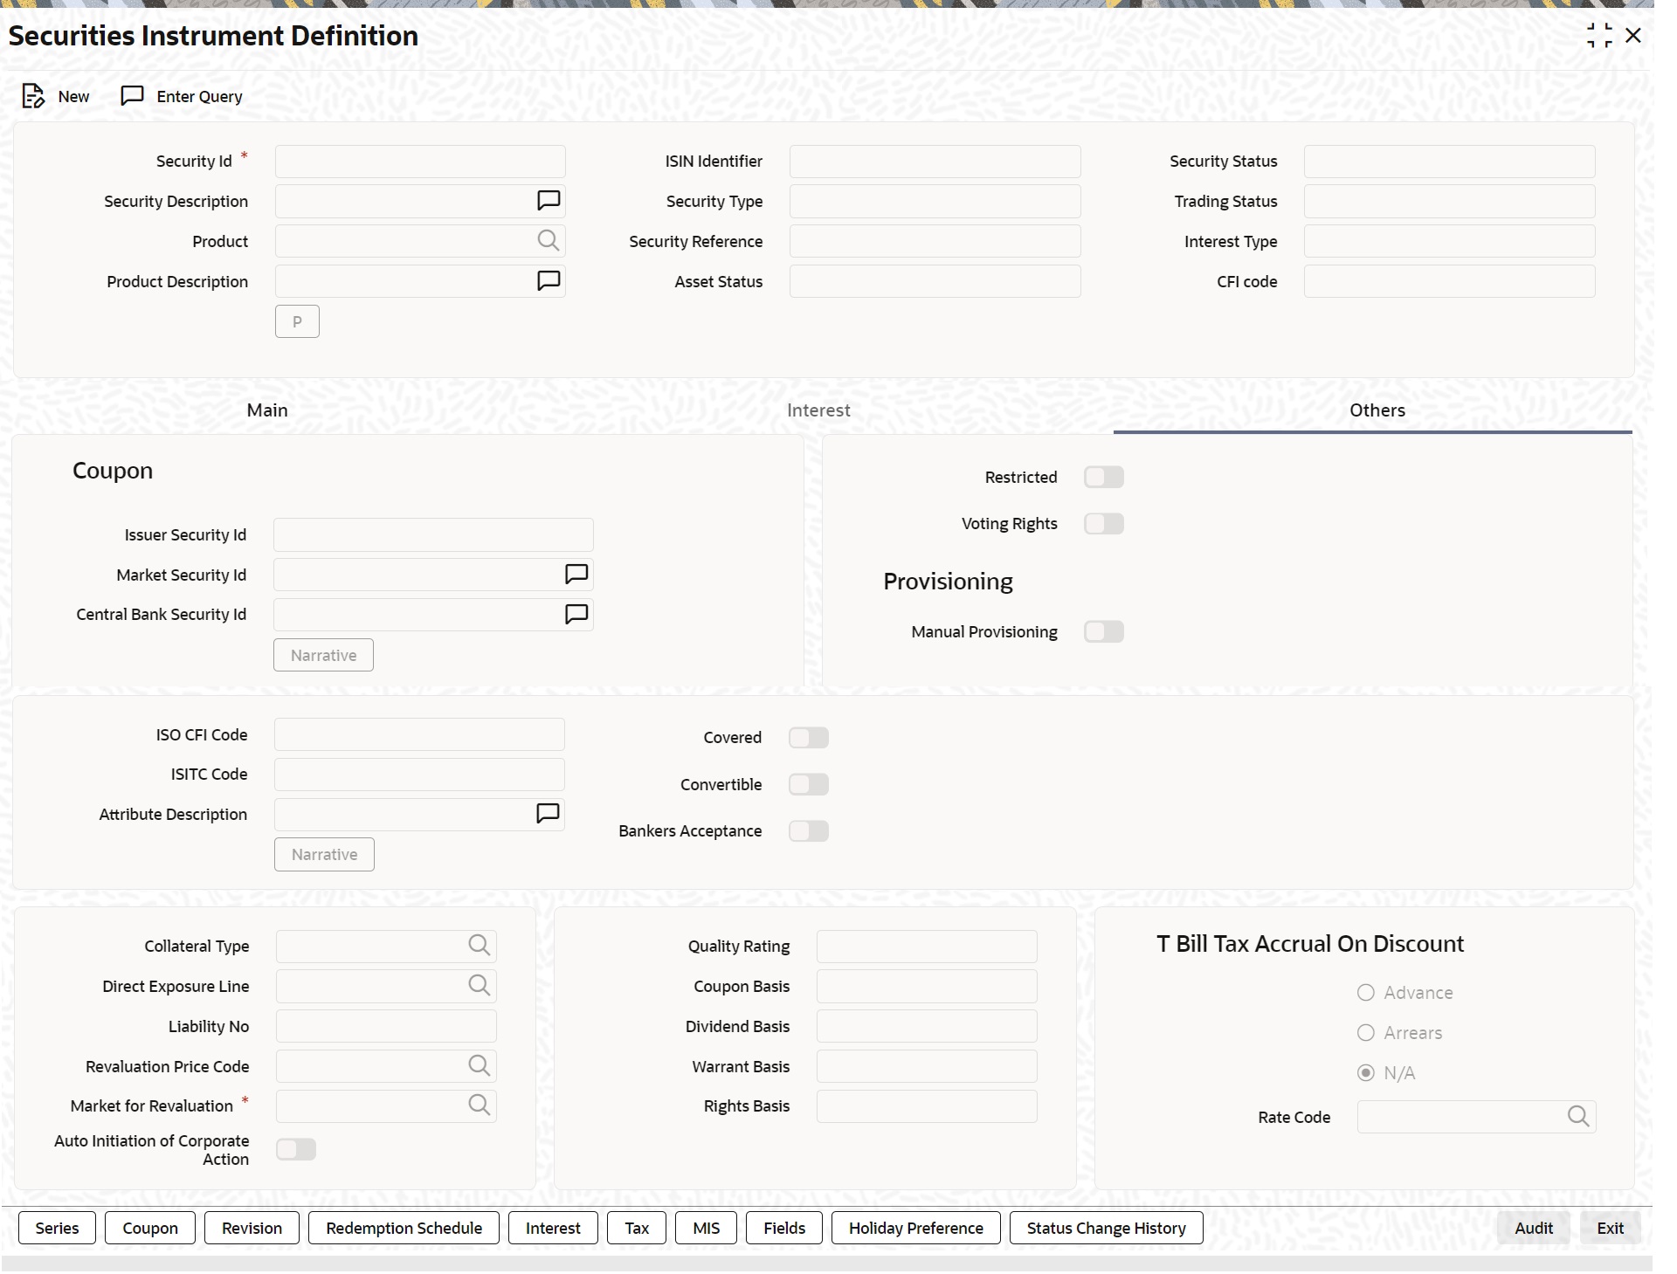The height and width of the screenshot is (1274, 1677).
Task: Switch to the Main tab
Action: [267, 410]
